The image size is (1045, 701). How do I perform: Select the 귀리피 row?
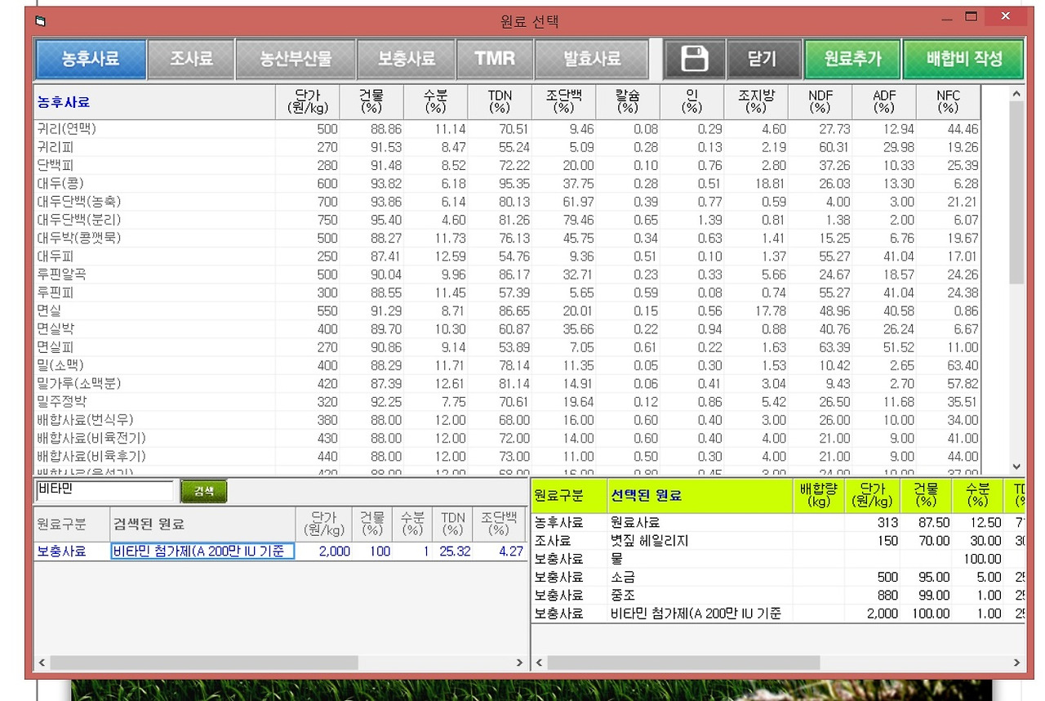click(506, 147)
